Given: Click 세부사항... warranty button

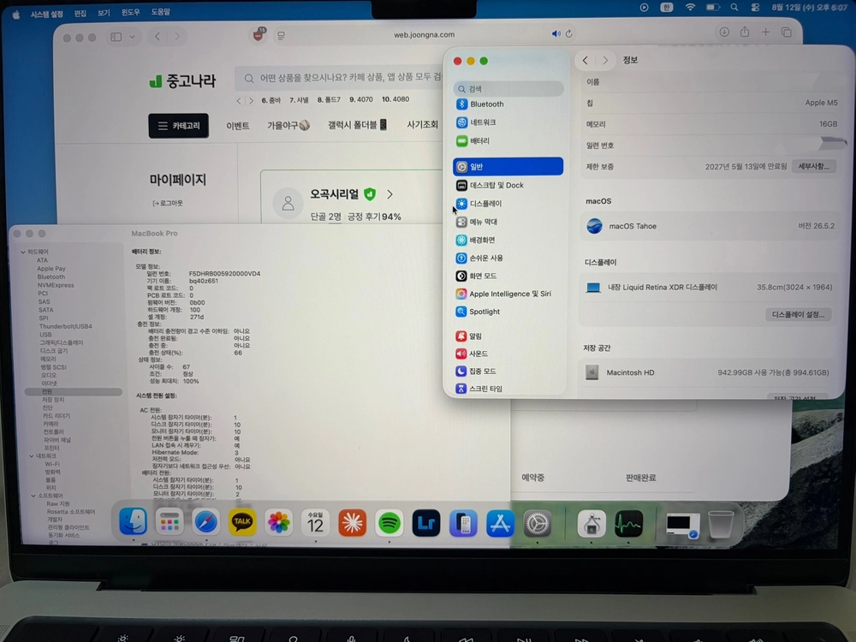Looking at the screenshot, I should pyautogui.click(x=813, y=167).
